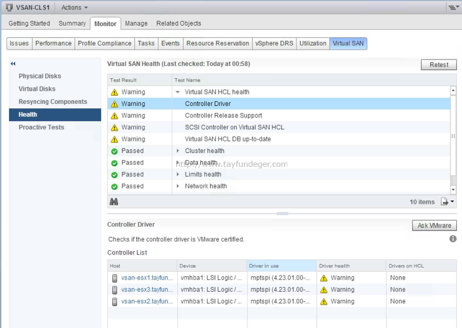Click passed icon in Network health row
The image size is (462, 328).
(114, 187)
